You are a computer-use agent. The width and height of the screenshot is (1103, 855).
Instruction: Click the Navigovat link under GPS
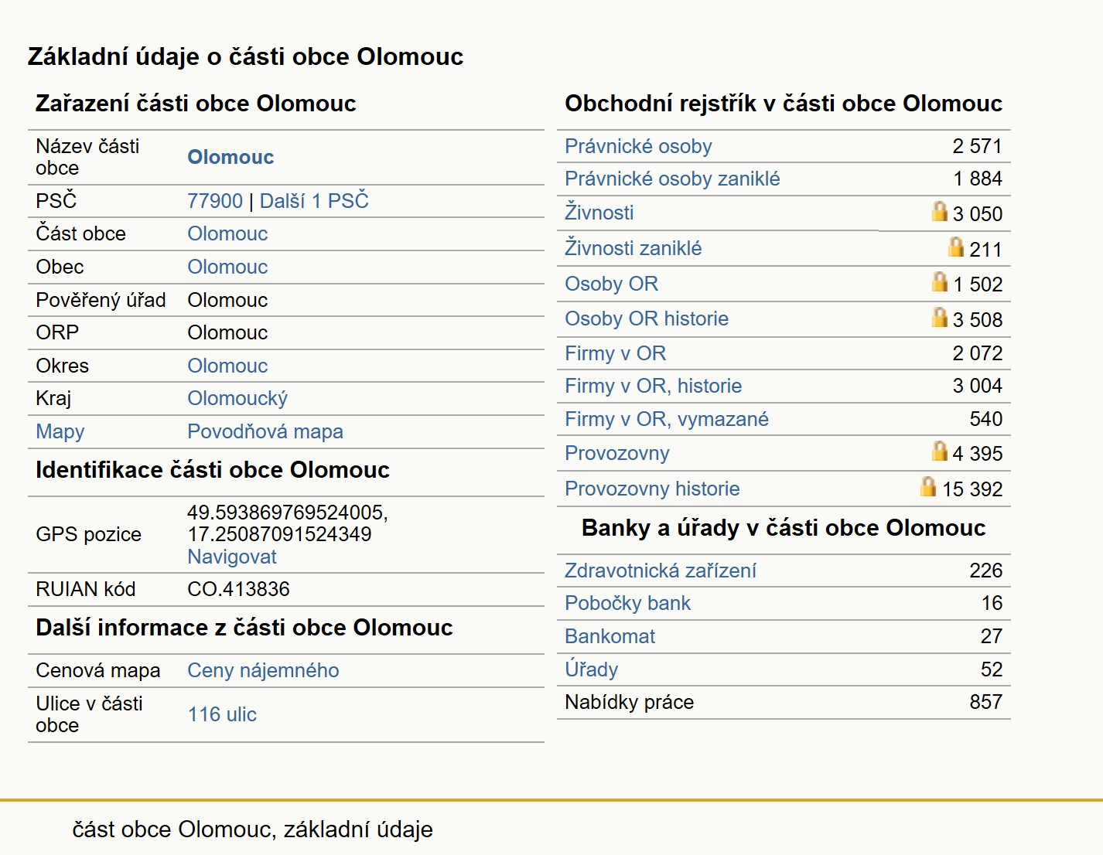pyautogui.click(x=232, y=557)
